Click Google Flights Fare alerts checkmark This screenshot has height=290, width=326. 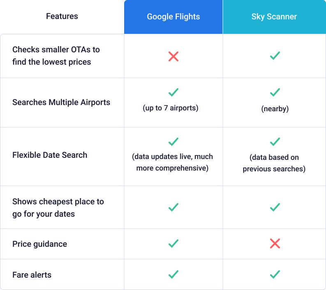(173, 274)
